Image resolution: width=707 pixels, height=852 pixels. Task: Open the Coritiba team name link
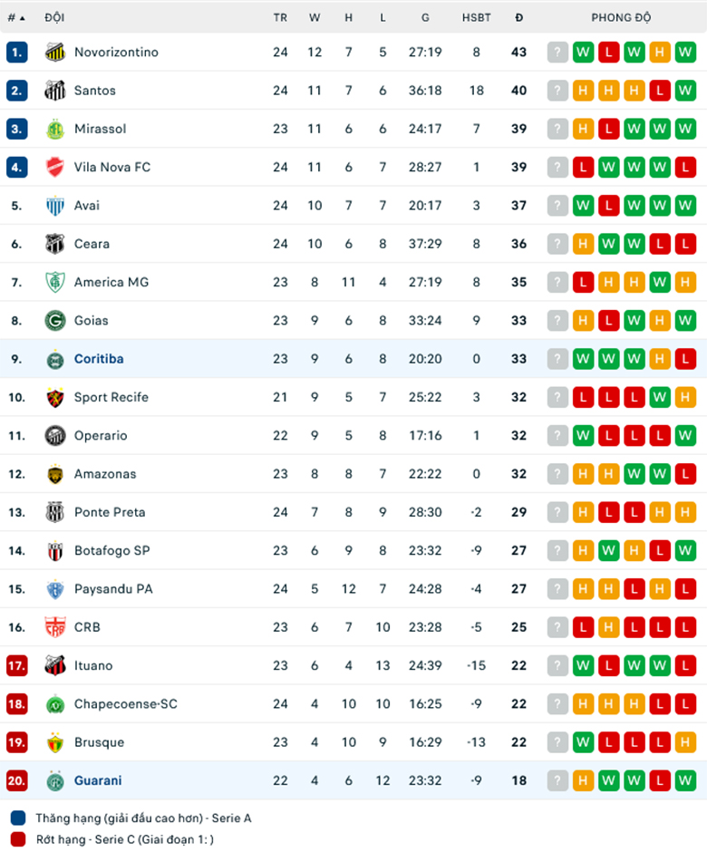click(x=99, y=359)
